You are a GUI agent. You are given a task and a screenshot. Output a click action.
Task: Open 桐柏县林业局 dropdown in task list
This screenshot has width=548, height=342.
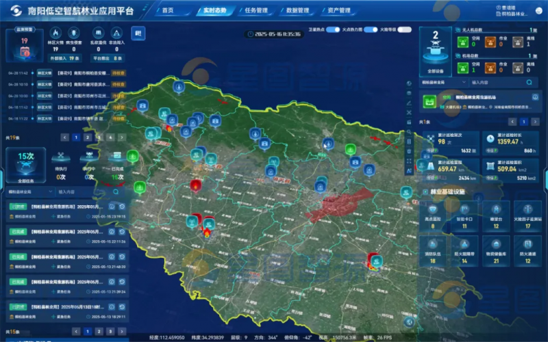(x=30, y=192)
